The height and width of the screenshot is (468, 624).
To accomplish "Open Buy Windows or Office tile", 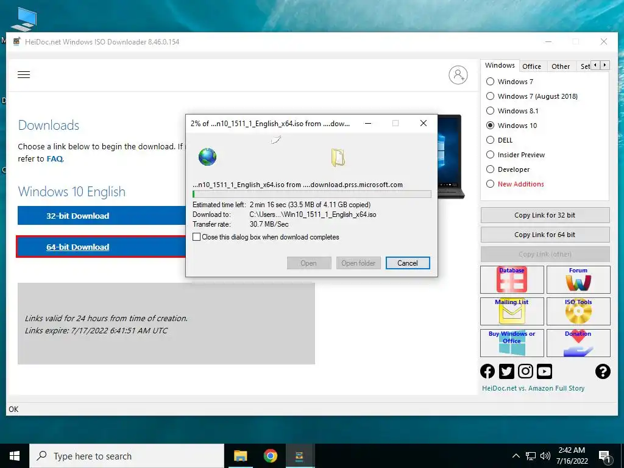I will (512, 342).
